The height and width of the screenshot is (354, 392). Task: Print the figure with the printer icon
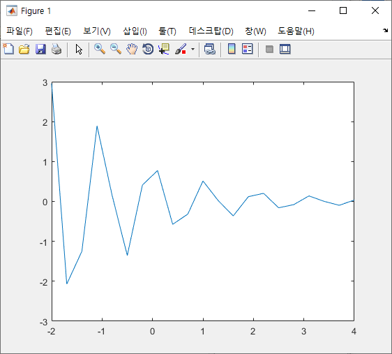click(56, 49)
